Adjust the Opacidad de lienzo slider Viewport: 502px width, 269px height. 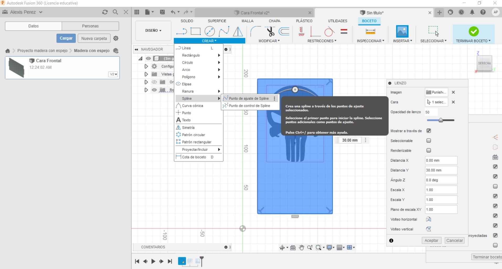tap(441, 120)
